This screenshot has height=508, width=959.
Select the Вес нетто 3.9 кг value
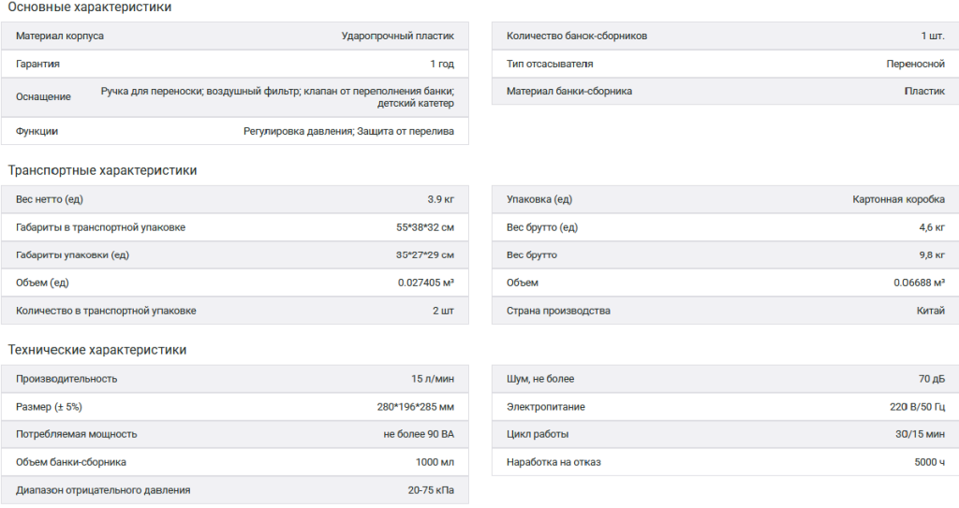point(440,199)
